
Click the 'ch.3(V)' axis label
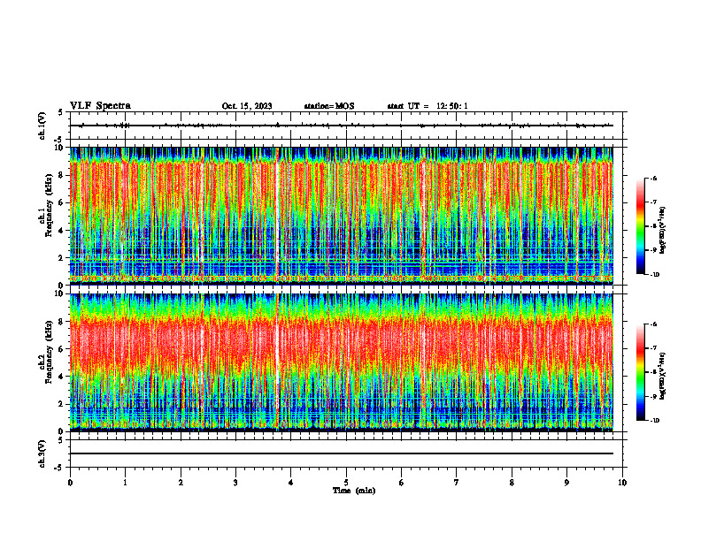42,453
